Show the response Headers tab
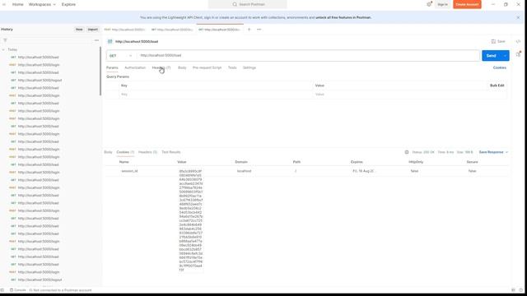 [148, 152]
